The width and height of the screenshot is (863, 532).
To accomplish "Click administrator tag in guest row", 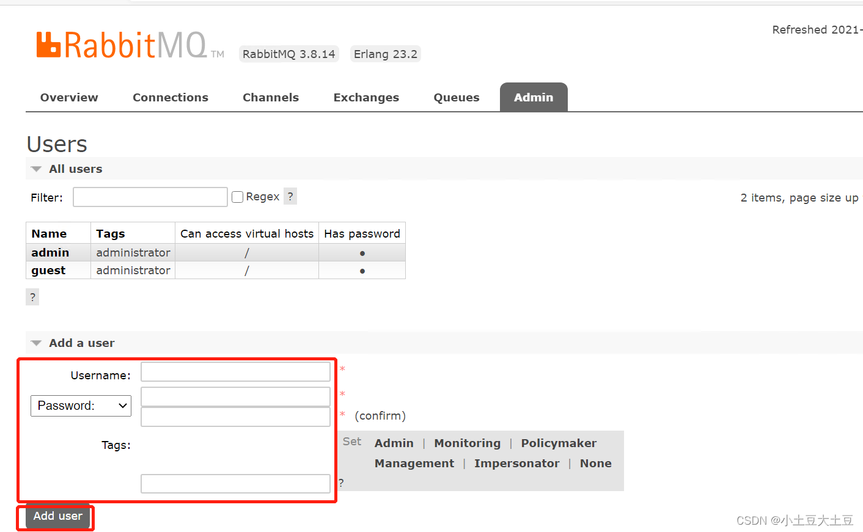I will coord(133,270).
